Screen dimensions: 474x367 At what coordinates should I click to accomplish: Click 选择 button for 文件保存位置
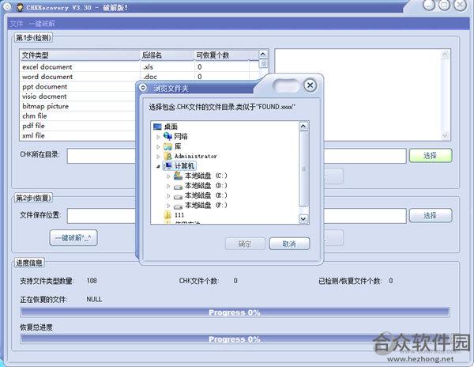coord(431,215)
